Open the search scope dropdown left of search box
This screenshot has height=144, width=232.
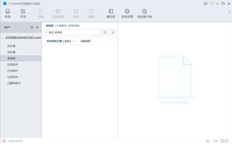46,32
